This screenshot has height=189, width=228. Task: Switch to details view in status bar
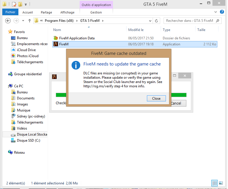214,183
